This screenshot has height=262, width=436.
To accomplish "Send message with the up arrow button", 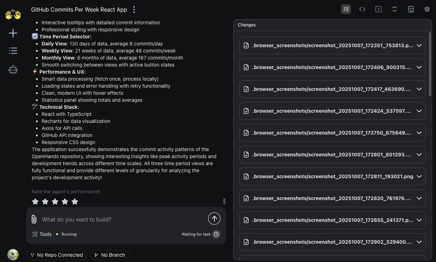I will 214,219.
